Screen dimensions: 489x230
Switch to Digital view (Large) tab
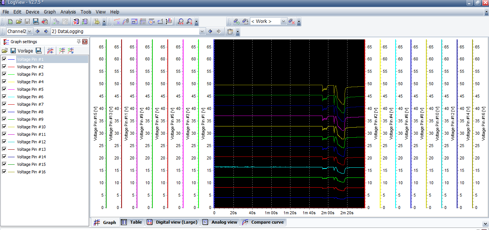coord(172,222)
